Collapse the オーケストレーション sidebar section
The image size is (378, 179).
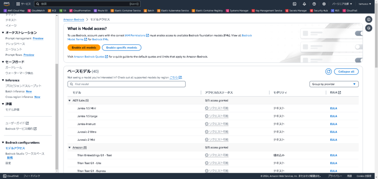pos(3,33)
